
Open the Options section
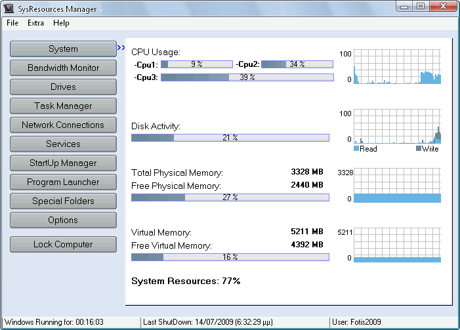click(x=63, y=220)
